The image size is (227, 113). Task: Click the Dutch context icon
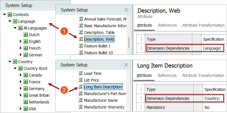tap(25, 35)
